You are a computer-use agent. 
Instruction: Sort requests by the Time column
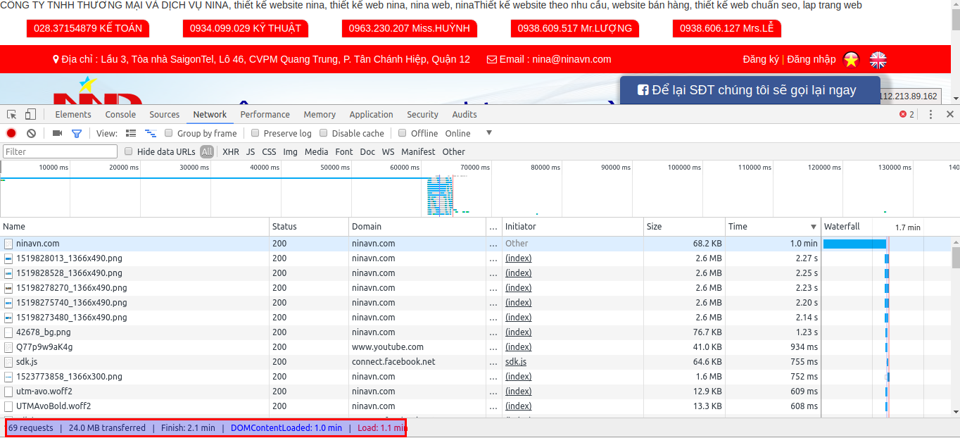pos(773,227)
